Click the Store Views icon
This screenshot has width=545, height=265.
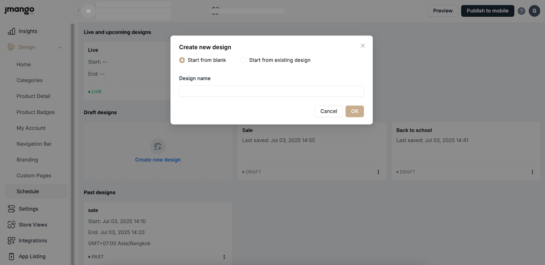tap(12, 225)
